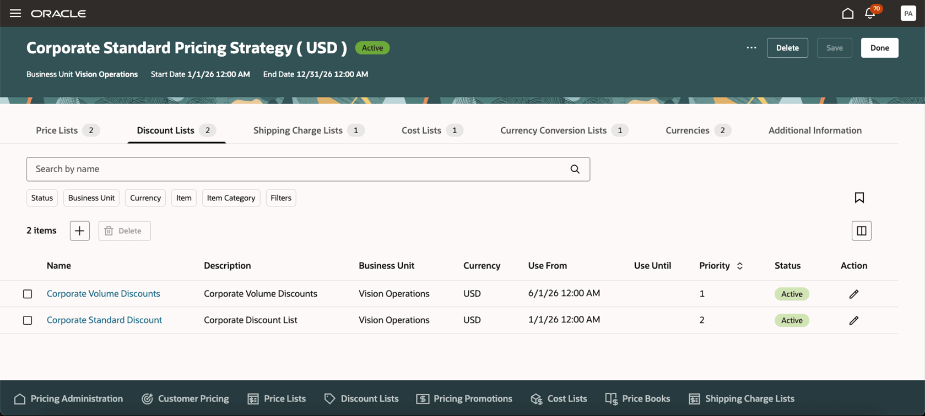Image resolution: width=925 pixels, height=416 pixels.
Task: Select the Corporate Standard Discount checkbox
Action: tap(28, 320)
